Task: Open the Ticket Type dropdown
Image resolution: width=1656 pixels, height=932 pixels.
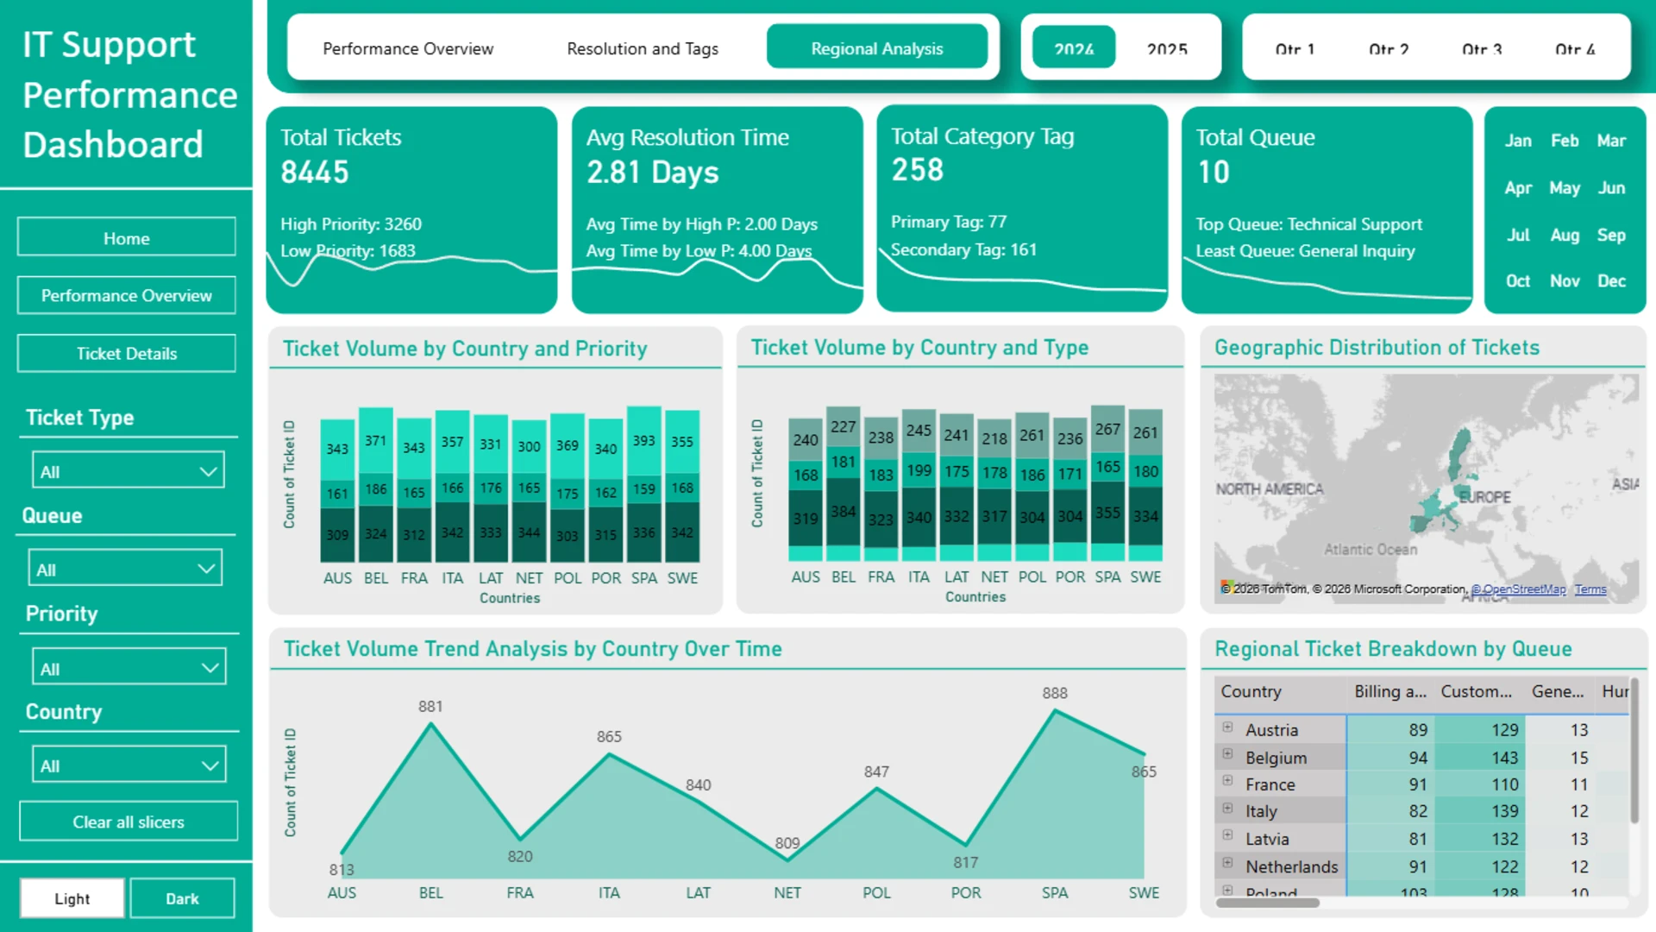Action: click(x=128, y=471)
